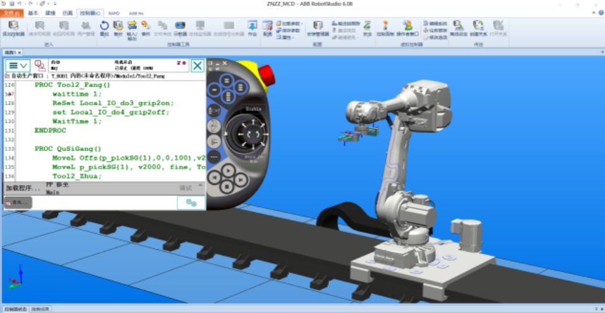Close the FlexPendant production window with X

coord(198,66)
